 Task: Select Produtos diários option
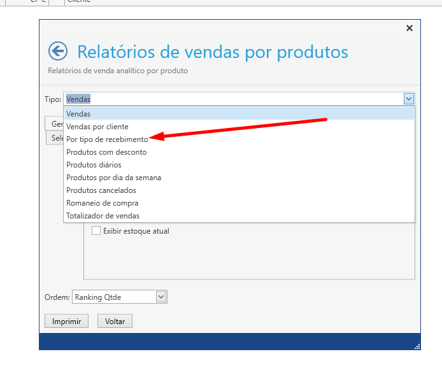click(94, 165)
